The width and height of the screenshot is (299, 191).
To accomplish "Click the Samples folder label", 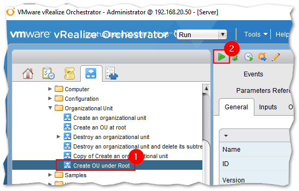I will pyautogui.click(x=75, y=175).
